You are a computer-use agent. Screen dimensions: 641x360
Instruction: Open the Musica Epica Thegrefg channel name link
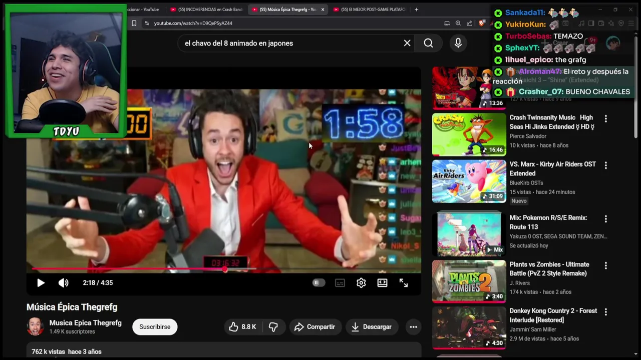[x=85, y=323]
